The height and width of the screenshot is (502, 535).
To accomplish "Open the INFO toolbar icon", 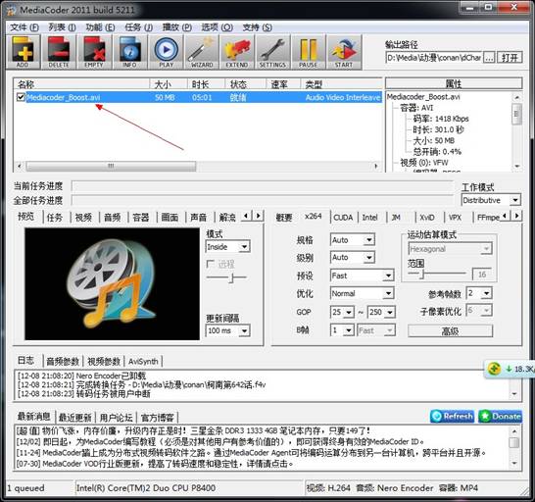I will pos(129,52).
